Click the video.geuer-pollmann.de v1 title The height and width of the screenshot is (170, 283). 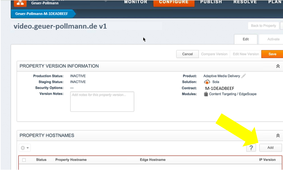tap(60, 26)
